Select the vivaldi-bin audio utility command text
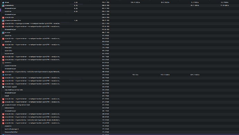 (x=32, y=120)
